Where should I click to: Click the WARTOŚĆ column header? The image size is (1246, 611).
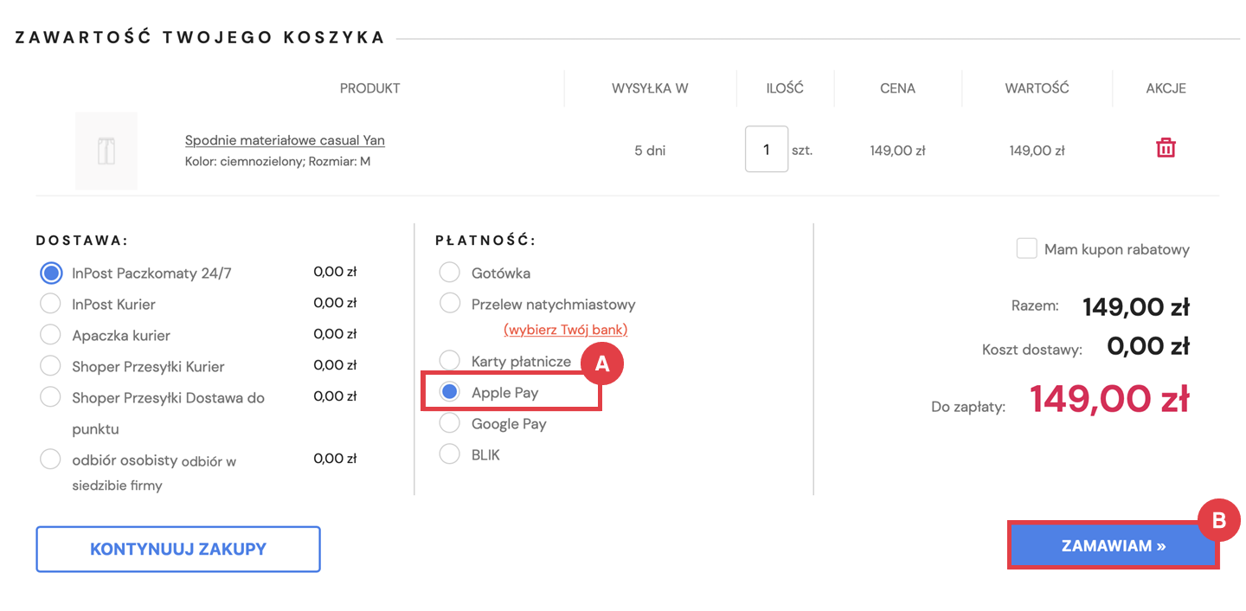point(1037,88)
